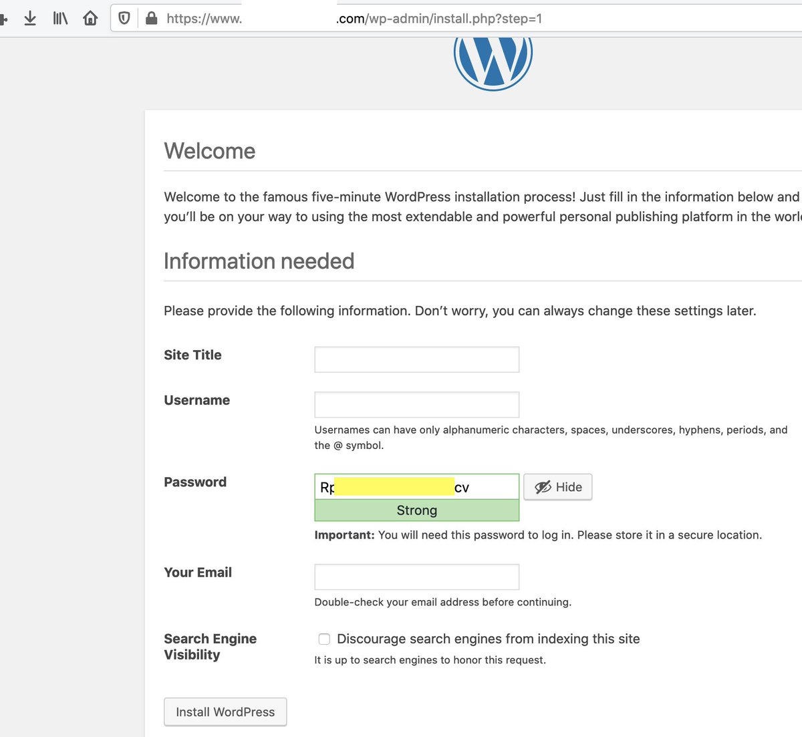Select the address bar URL
The image size is (802, 737).
pos(354,19)
